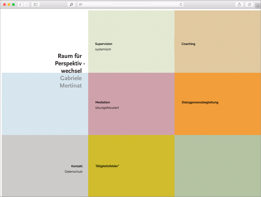Minimize window with the yellow traffic light
This screenshot has height=197, width=261.
coord(9,5)
